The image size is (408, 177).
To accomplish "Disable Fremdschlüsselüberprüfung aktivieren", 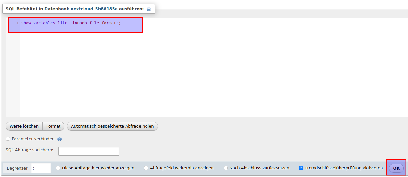I will pyautogui.click(x=301, y=168).
